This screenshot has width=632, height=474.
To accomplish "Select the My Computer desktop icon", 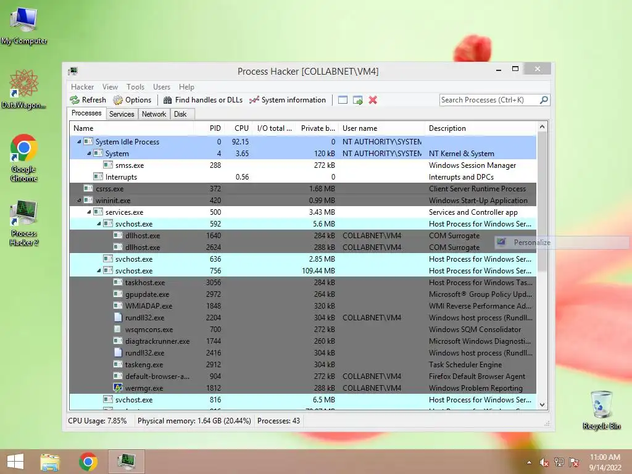I will pyautogui.click(x=24, y=25).
